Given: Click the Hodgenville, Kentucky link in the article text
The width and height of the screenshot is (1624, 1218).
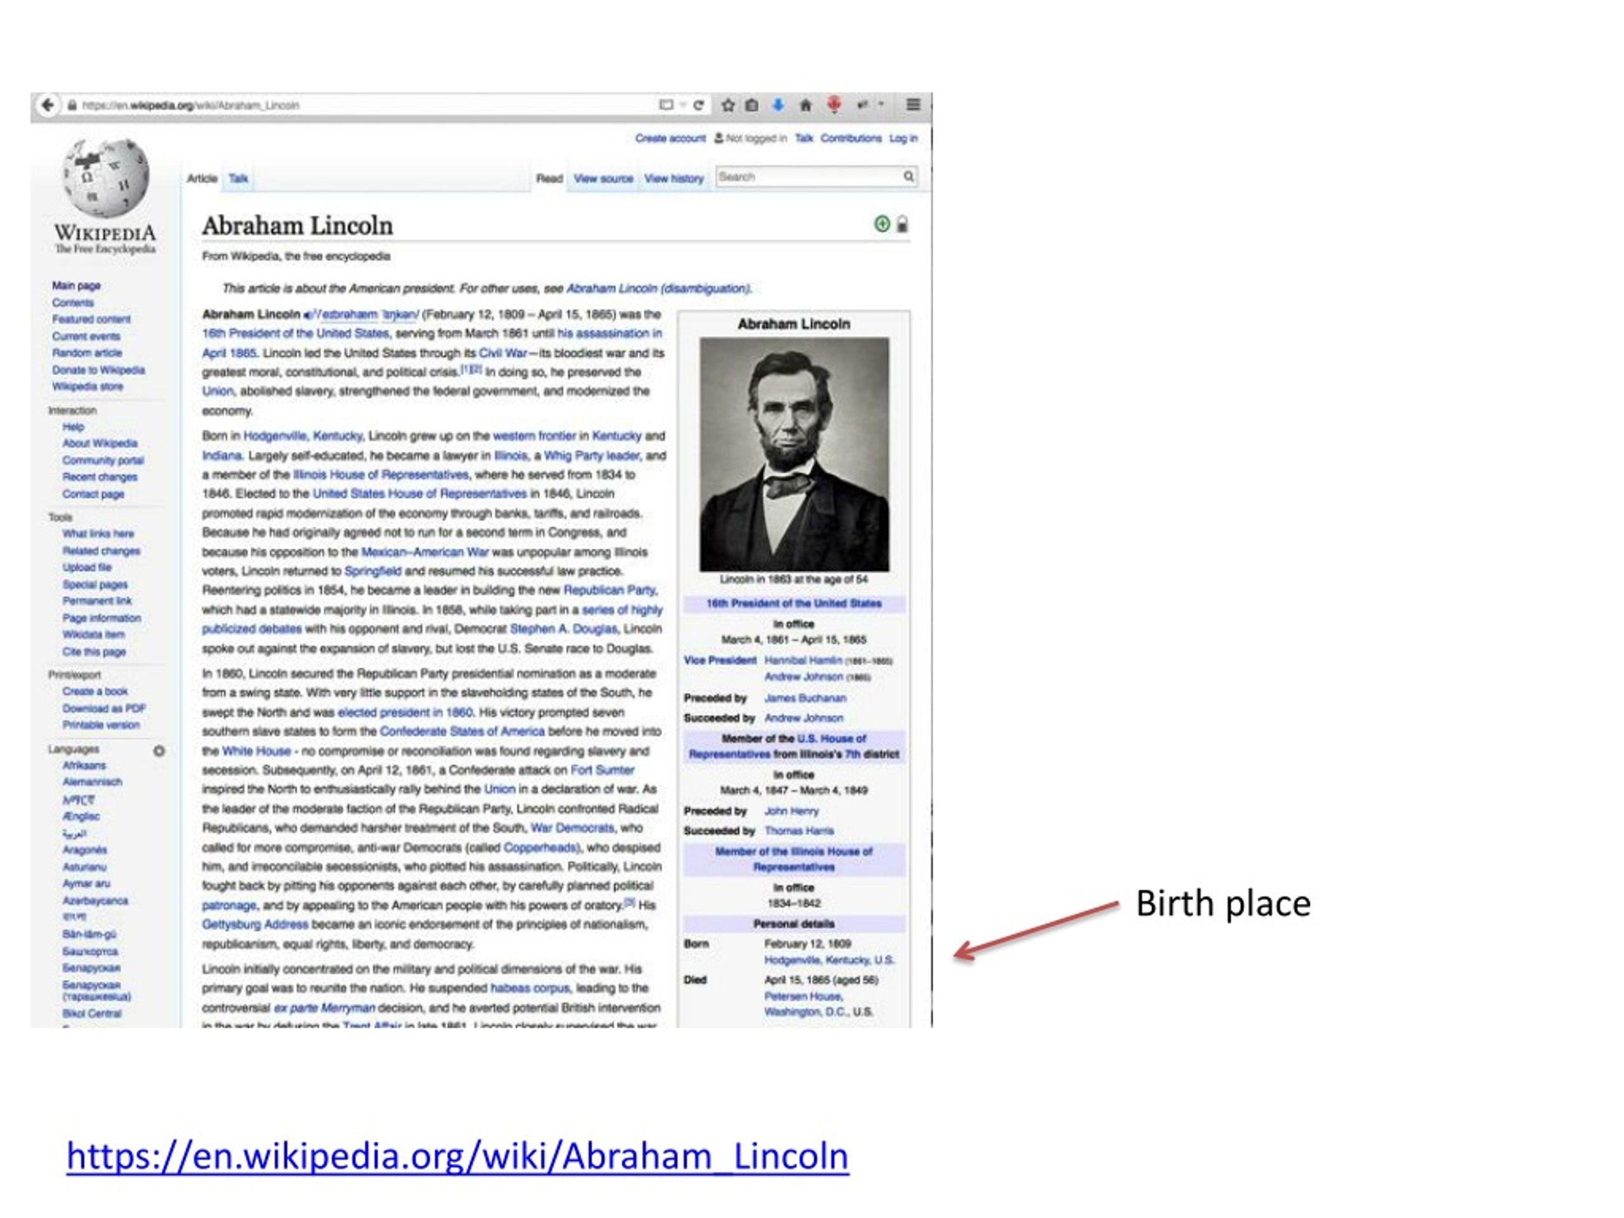Looking at the screenshot, I should coord(303,436).
